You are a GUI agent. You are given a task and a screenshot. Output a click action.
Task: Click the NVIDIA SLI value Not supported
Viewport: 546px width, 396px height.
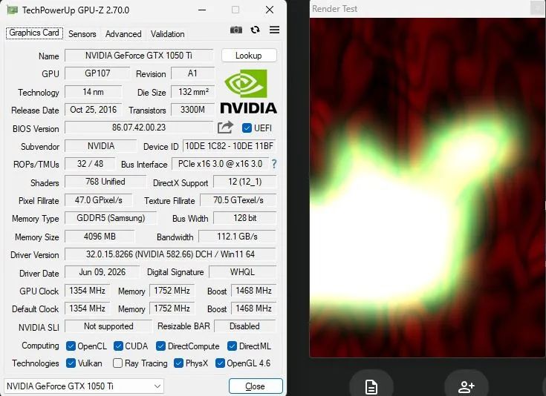(108, 326)
